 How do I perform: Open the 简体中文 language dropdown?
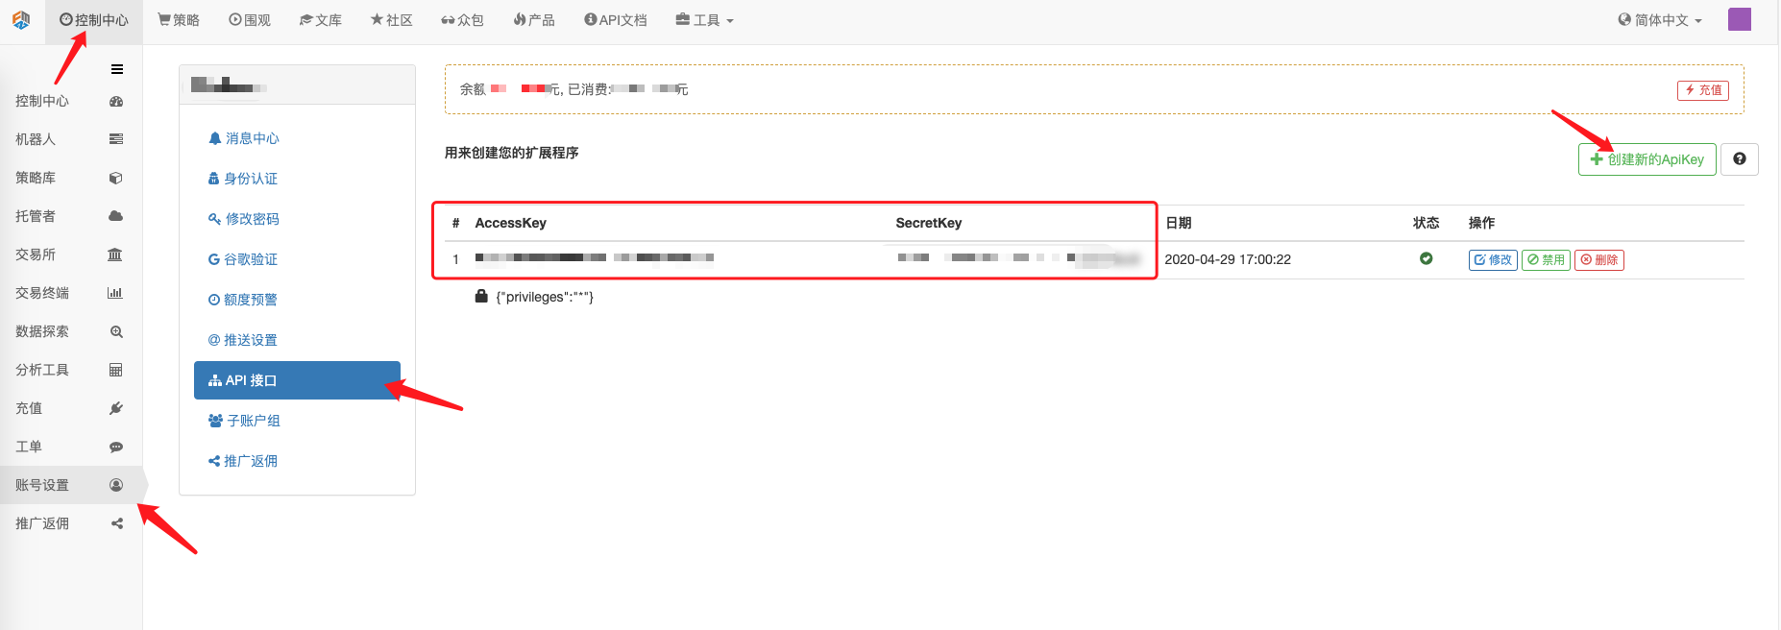pos(1660,20)
